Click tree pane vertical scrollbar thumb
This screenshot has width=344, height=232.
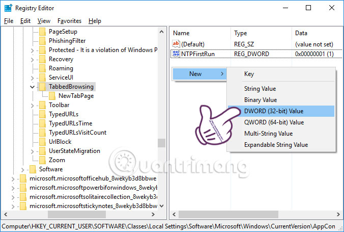162,143
